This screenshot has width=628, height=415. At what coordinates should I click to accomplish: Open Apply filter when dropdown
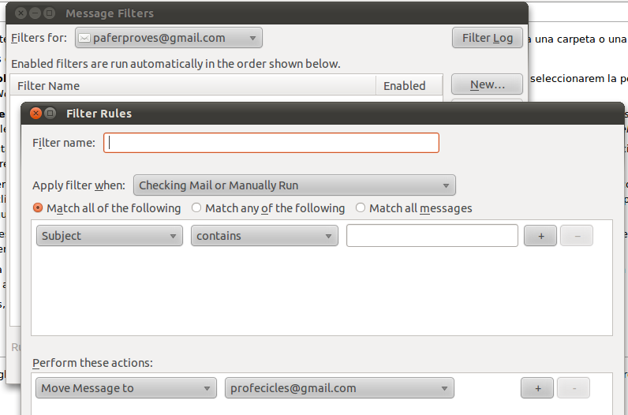click(294, 185)
